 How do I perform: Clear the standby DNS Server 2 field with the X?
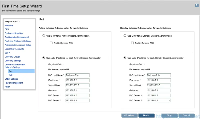tap(169, 101)
